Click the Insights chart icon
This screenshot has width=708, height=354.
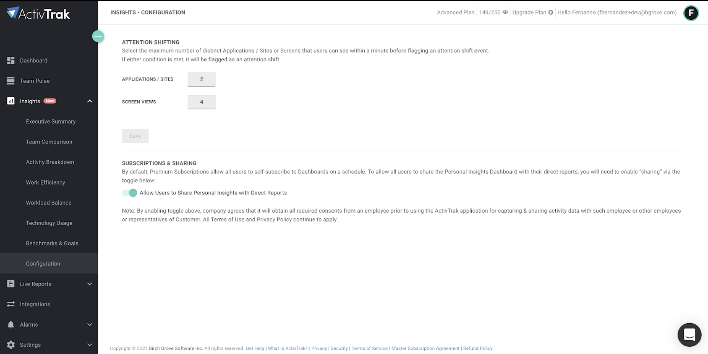click(11, 101)
